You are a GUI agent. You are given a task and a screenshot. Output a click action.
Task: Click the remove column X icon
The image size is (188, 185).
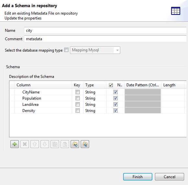25,144
